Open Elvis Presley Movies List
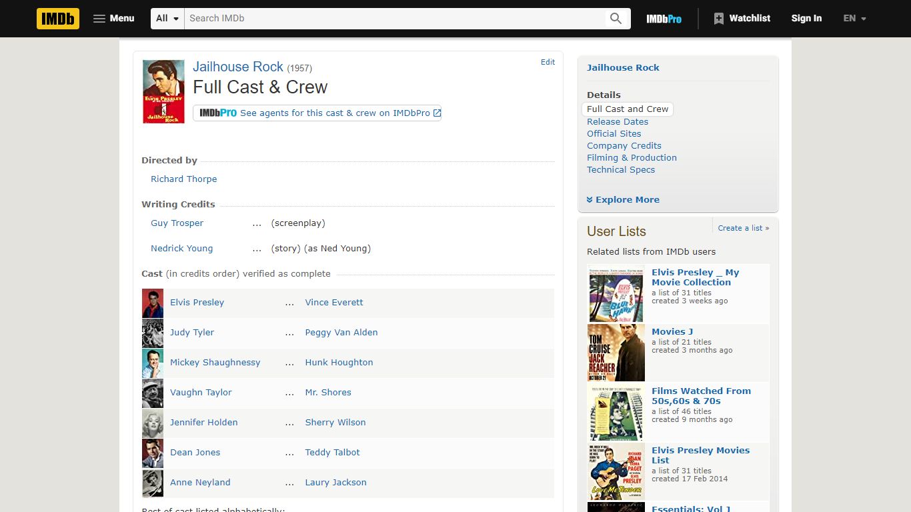 tap(700, 455)
